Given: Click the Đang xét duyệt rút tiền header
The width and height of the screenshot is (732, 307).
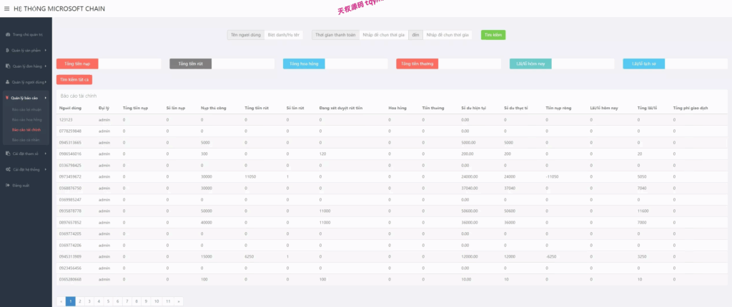Looking at the screenshot, I should (x=341, y=109).
